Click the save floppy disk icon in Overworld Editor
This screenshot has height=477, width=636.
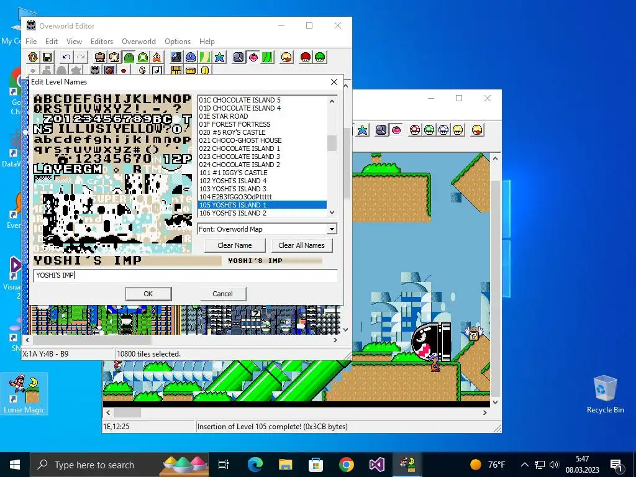click(47, 57)
